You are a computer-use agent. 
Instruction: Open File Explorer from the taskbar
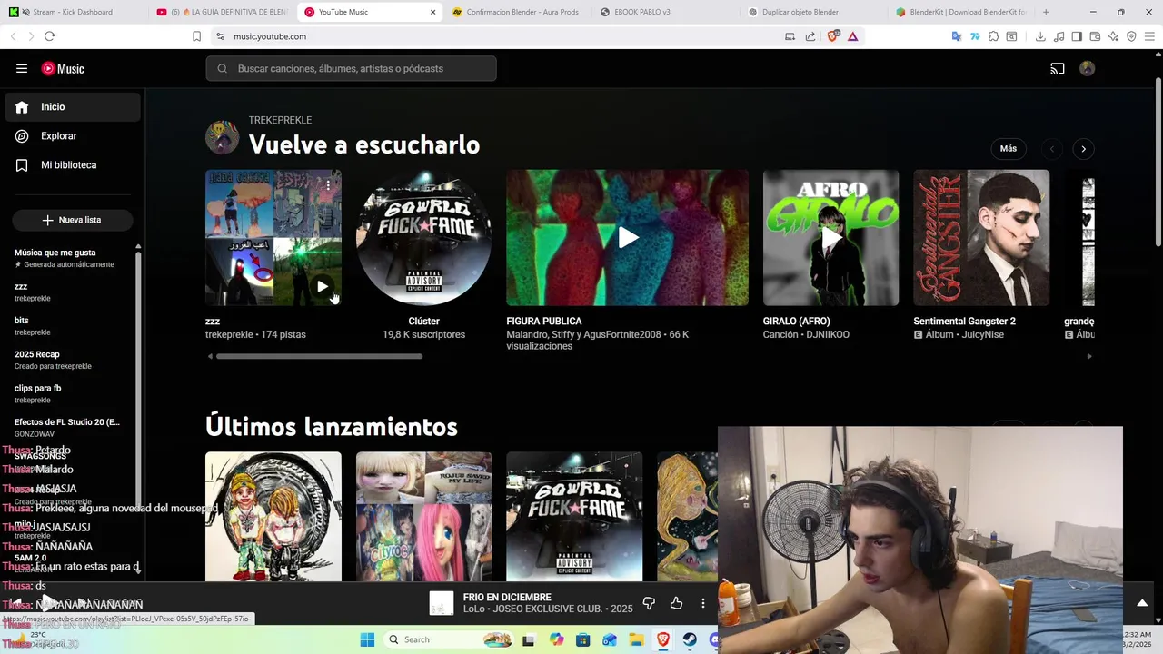click(x=636, y=639)
